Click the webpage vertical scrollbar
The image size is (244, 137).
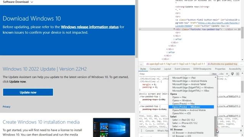pos(136,29)
